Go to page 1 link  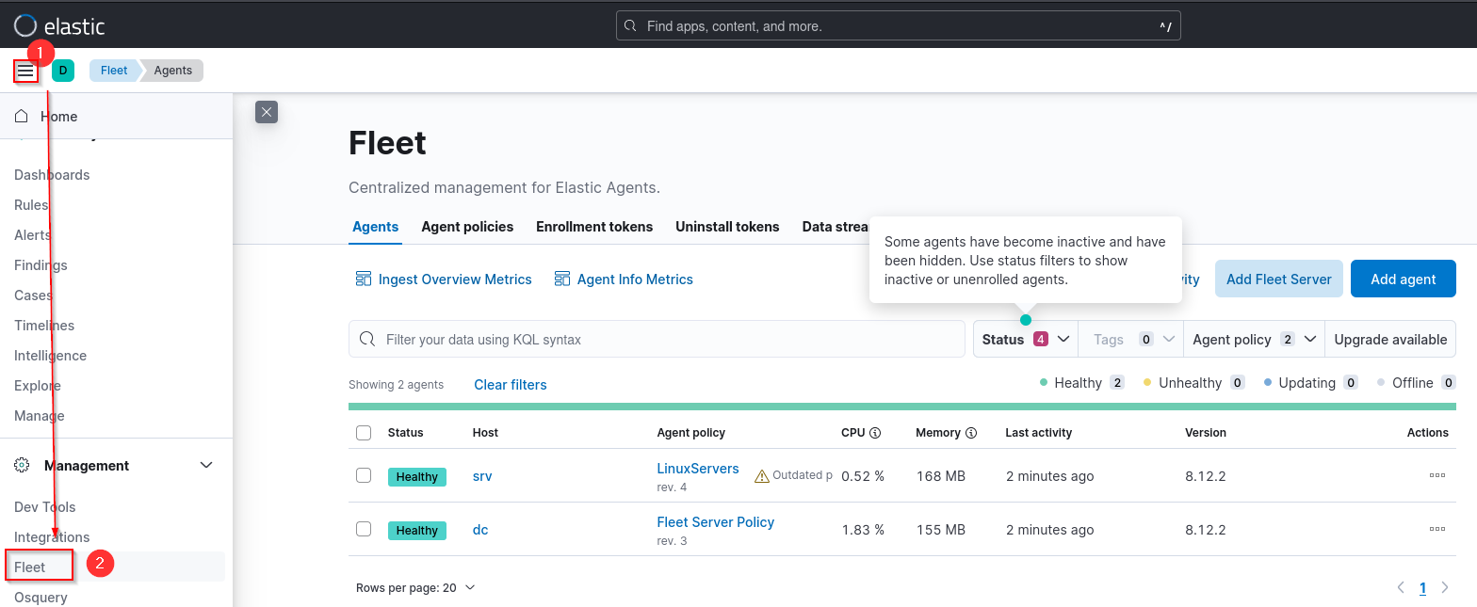pyautogui.click(x=1422, y=588)
